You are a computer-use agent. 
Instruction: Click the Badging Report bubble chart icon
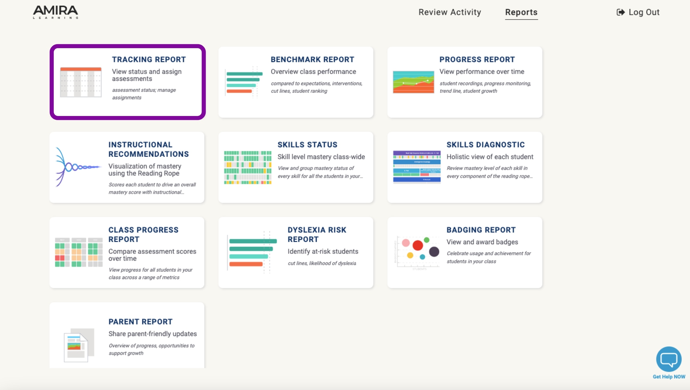[417, 252]
